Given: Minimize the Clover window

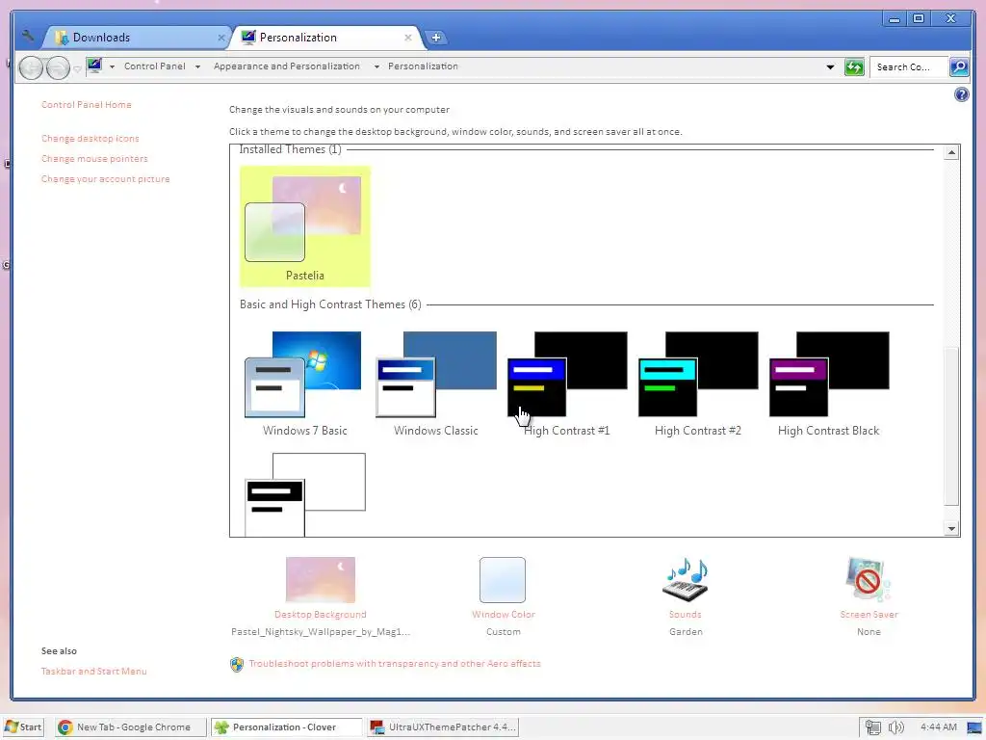Looking at the screenshot, I should [894, 19].
